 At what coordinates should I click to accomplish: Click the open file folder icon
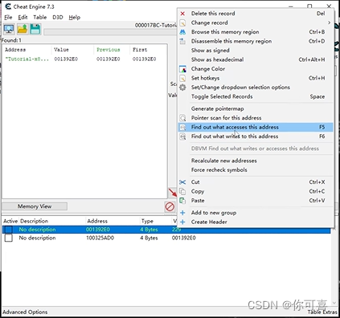[x=23, y=29]
